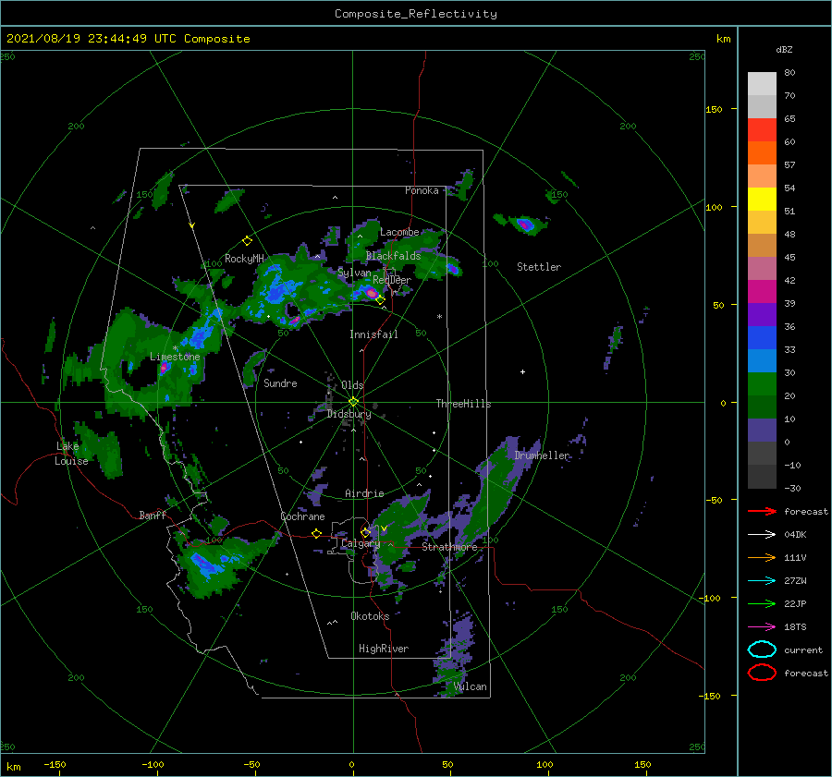Click the ThreeHills label

point(463,404)
